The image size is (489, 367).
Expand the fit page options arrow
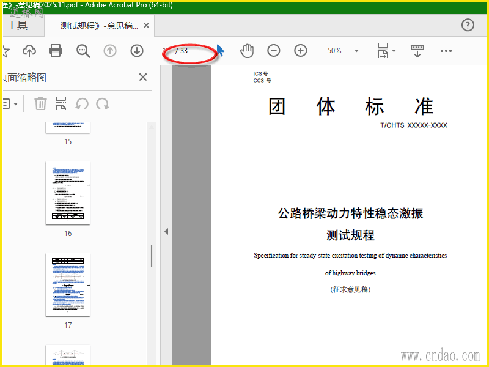pyautogui.click(x=394, y=51)
